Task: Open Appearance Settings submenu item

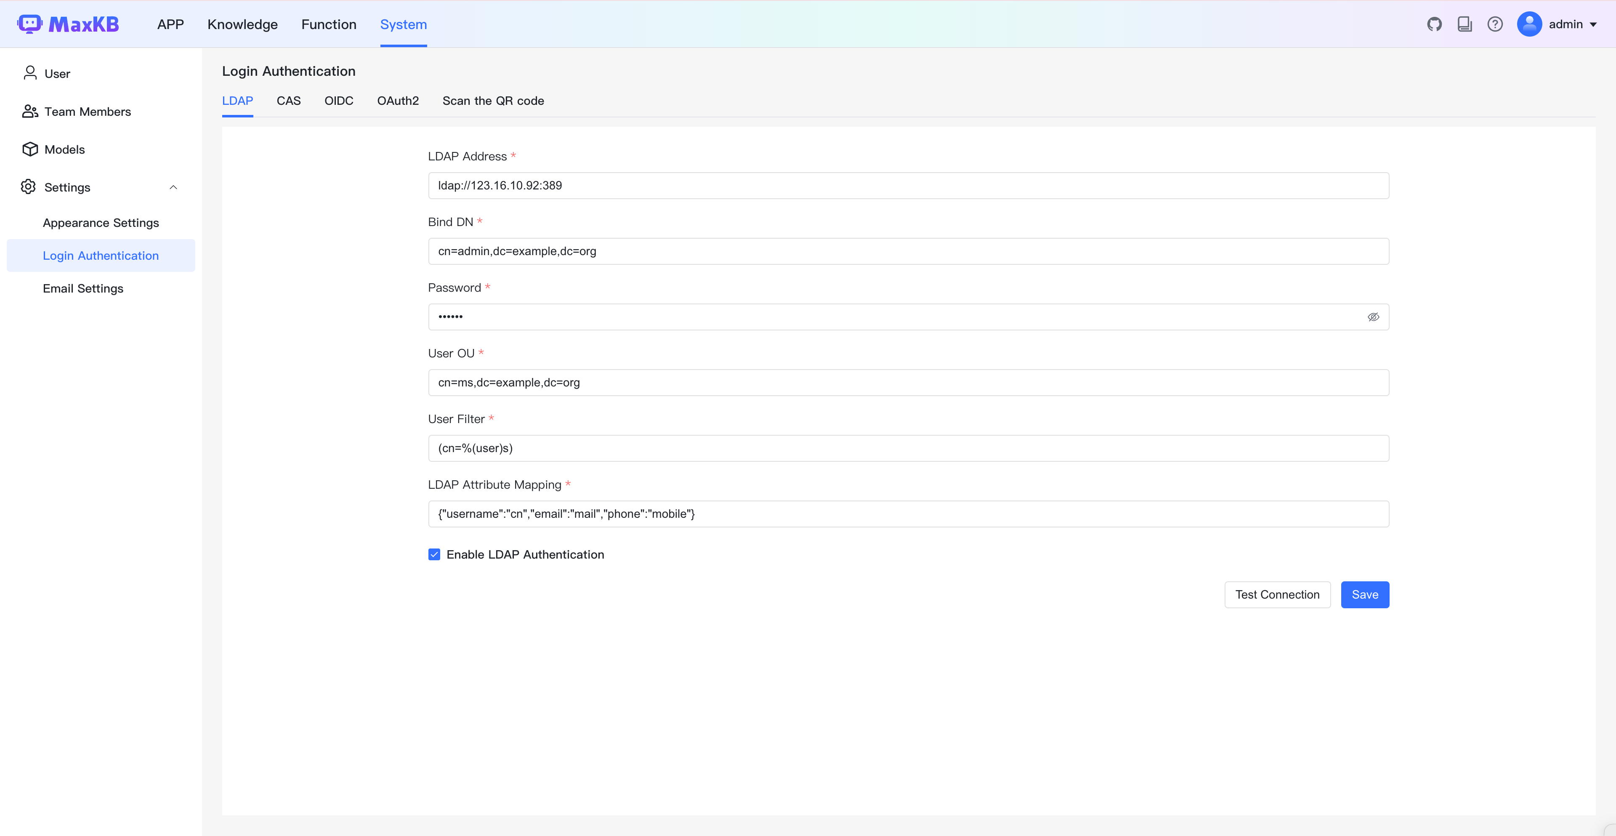Action: coord(101,223)
